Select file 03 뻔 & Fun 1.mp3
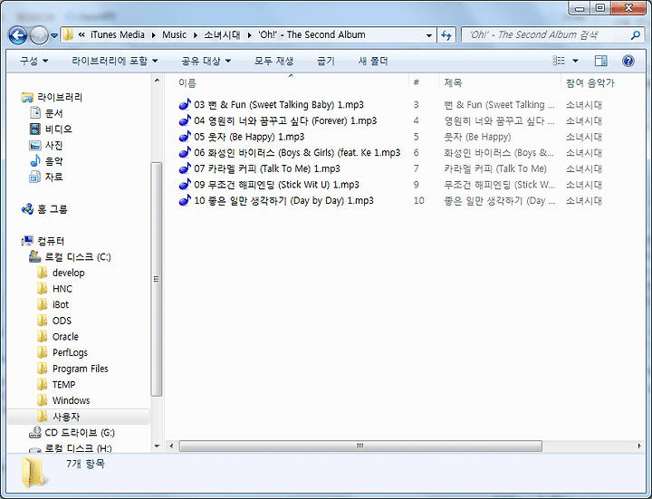 (x=279, y=105)
